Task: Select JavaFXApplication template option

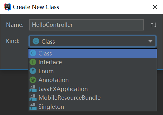Action: coord(92,89)
